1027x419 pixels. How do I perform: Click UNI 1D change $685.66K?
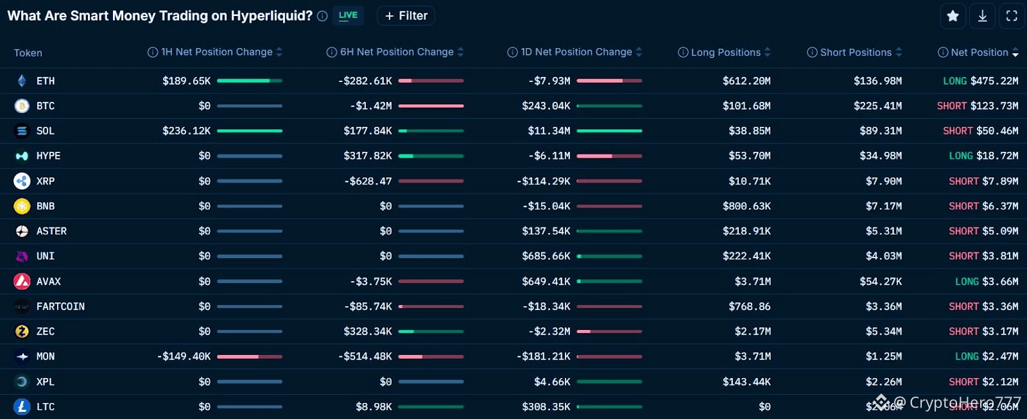tap(546, 256)
